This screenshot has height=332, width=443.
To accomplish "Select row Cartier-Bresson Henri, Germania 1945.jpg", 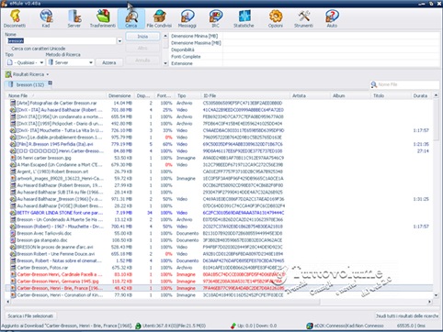I will pos(220,282).
